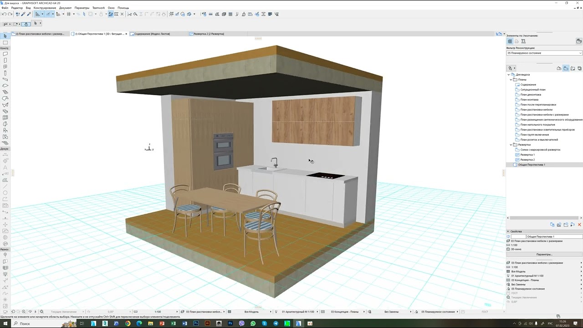Open the Viber icon in taskbar
Viewport: 583px width, 328px height.
241,323
